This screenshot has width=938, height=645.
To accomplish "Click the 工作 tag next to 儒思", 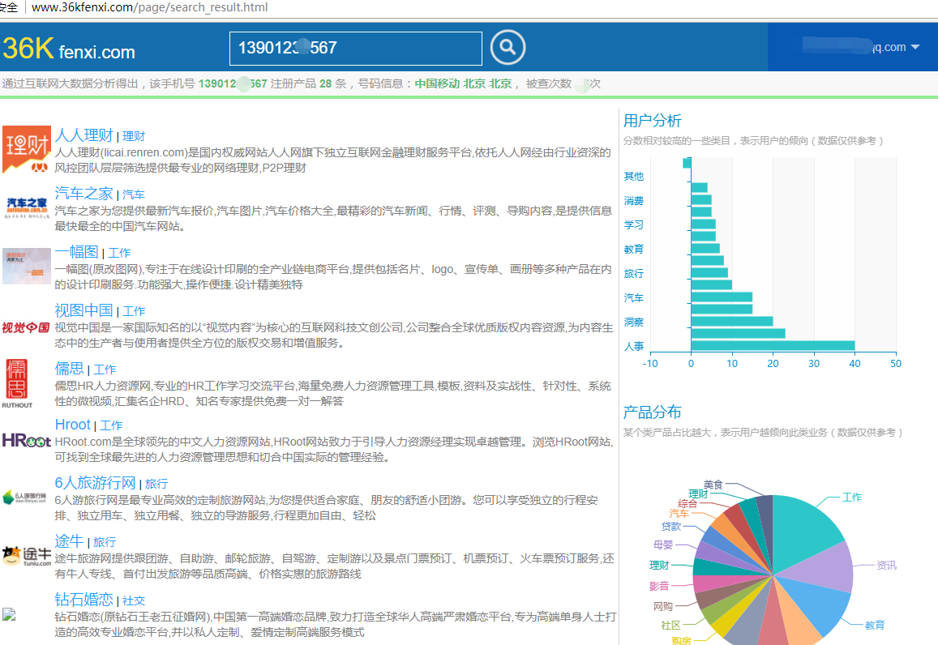I will 105,369.
